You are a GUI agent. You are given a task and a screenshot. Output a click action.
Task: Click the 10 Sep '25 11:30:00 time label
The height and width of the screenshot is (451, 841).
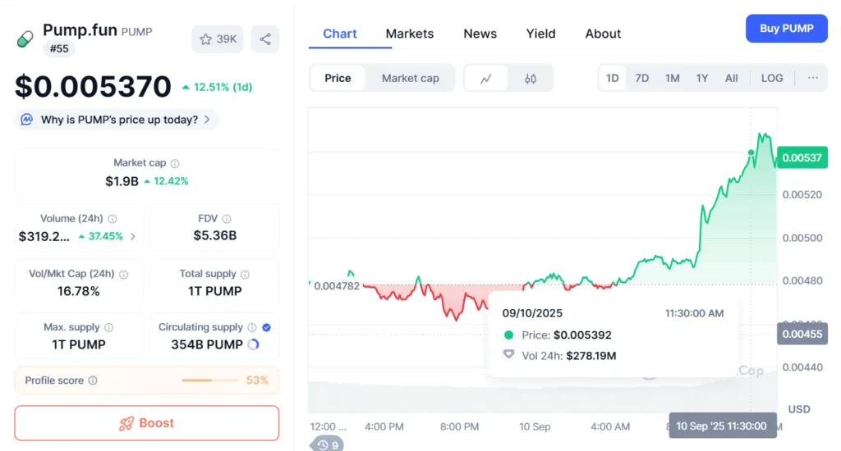[722, 426]
